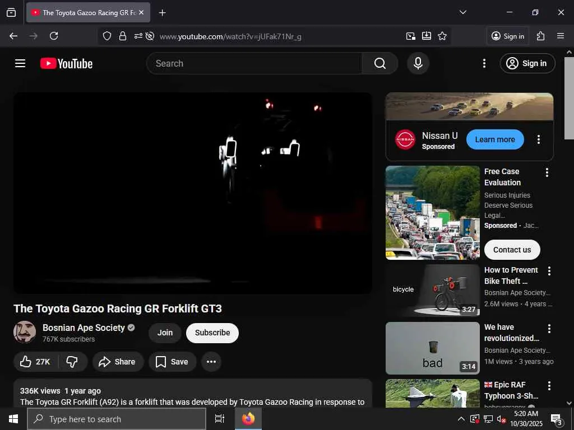Open a new tab with plus button
Image resolution: width=574 pixels, height=430 pixels.
162,13
